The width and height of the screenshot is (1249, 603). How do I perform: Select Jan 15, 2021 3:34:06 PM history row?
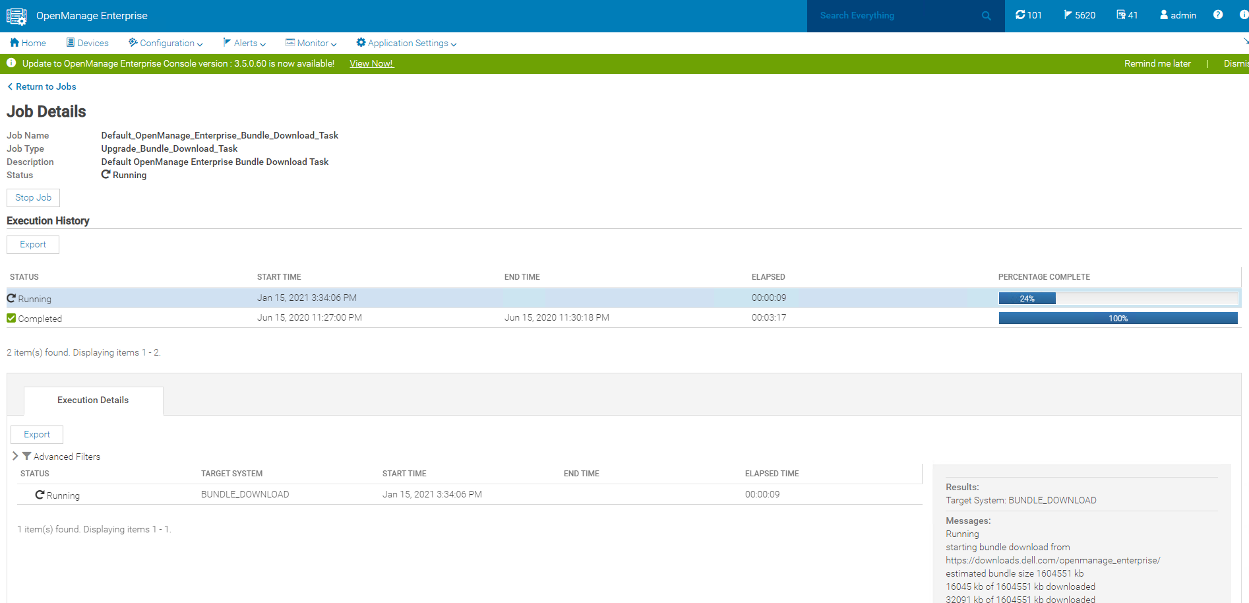tap(623, 298)
